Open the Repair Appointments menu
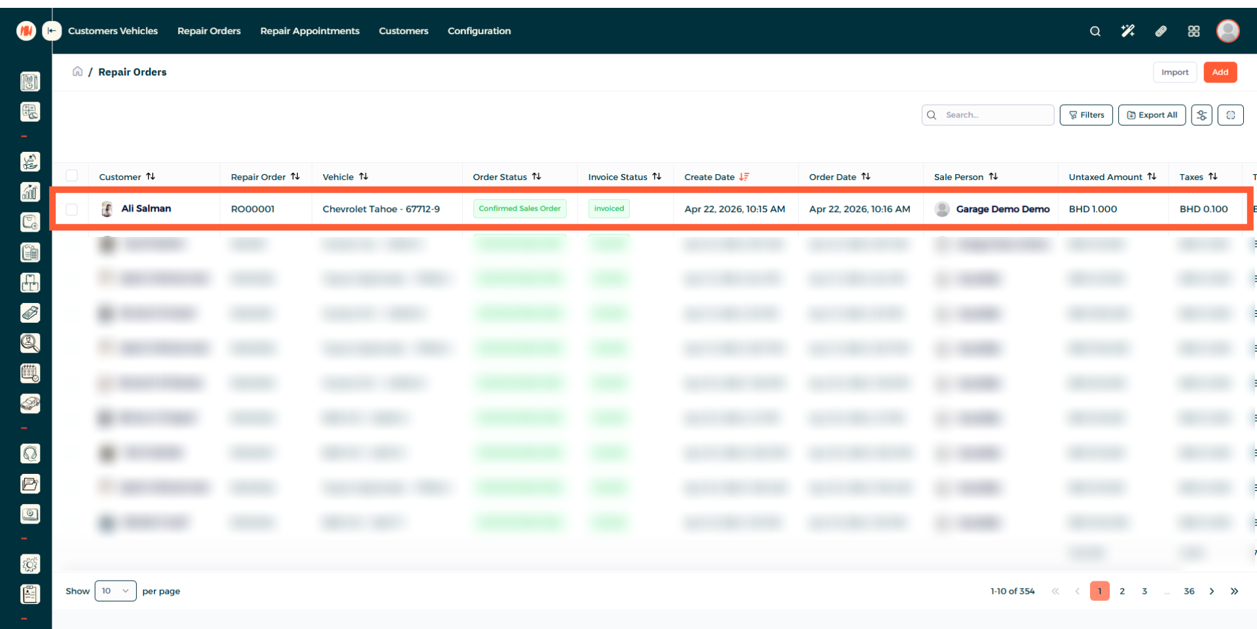The width and height of the screenshot is (1257, 629). tap(310, 31)
